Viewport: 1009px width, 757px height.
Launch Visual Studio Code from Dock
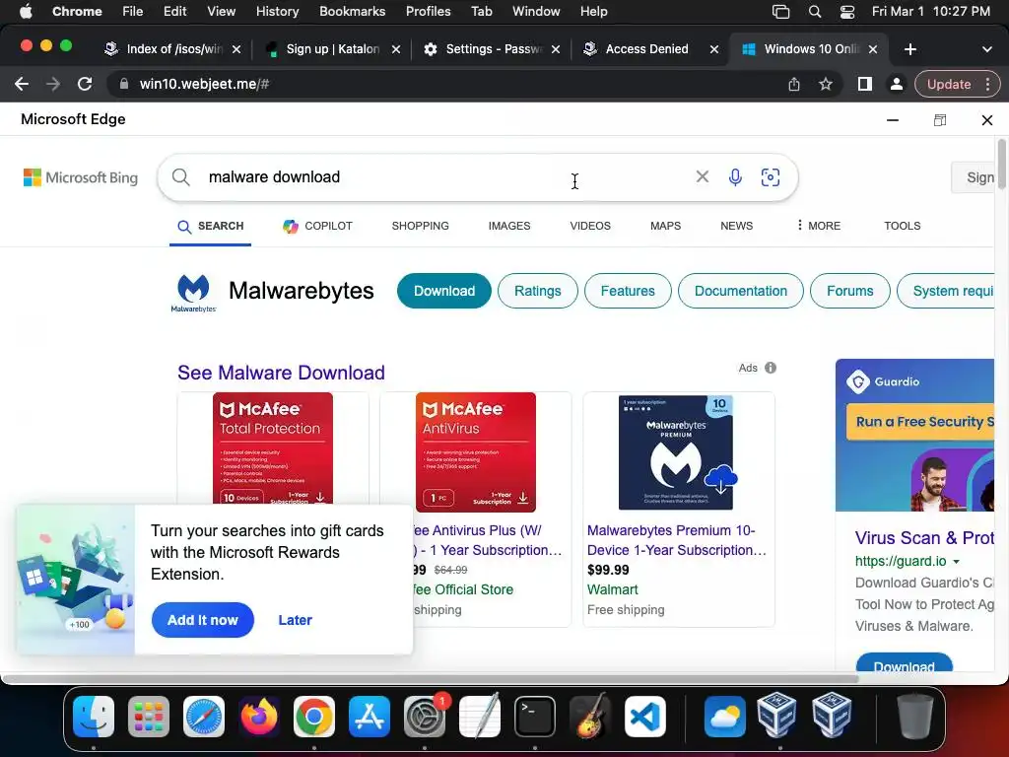tap(645, 717)
